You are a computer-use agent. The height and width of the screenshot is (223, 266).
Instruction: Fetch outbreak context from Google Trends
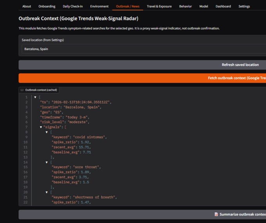pyautogui.click(x=142, y=78)
